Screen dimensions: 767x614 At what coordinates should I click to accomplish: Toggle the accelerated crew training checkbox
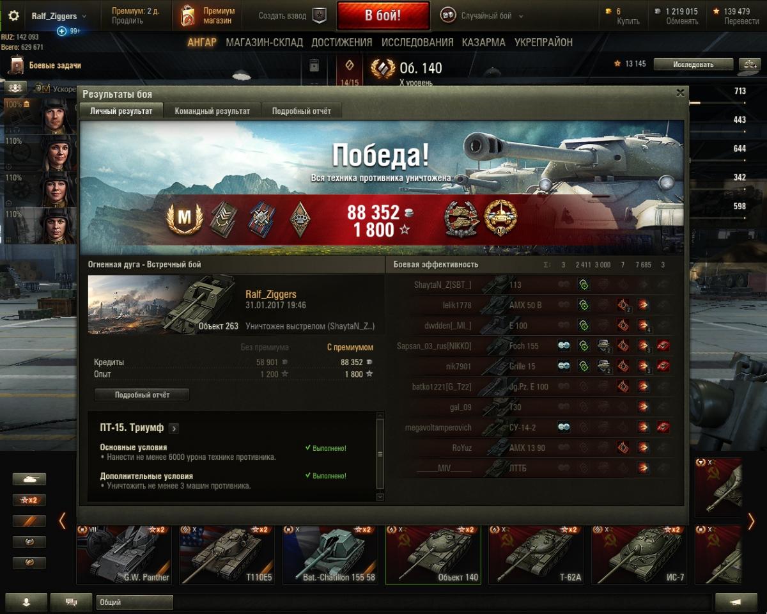(46, 89)
